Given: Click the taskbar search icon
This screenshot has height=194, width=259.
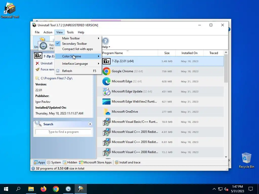Looking at the screenshot, I should pyautogui.click(x=18, y=189).
